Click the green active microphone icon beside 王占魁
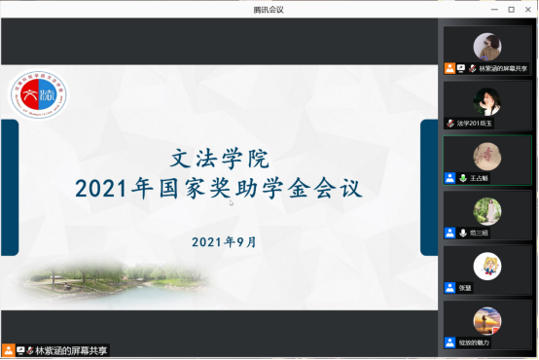Screen dimensions: 539x360 point(463,178)
